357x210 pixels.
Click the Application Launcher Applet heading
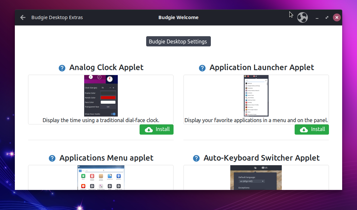tap(262, 67)
